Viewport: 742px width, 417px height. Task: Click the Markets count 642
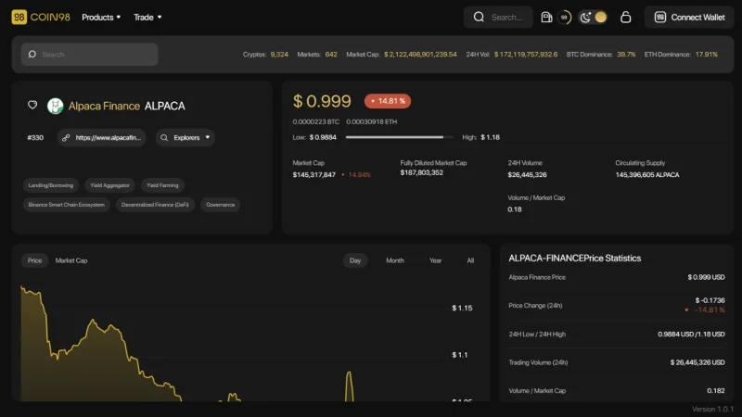(x=331, y=55)
